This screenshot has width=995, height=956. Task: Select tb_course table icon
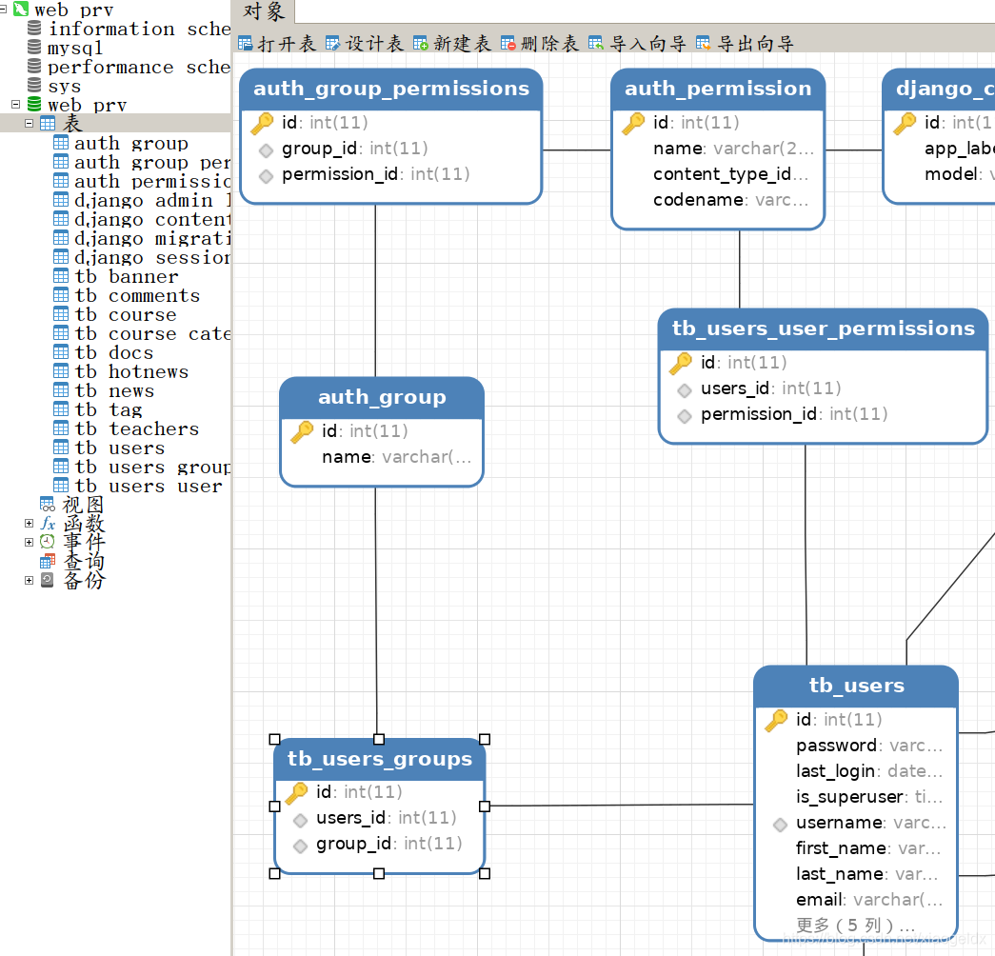(x=61, y=313)
